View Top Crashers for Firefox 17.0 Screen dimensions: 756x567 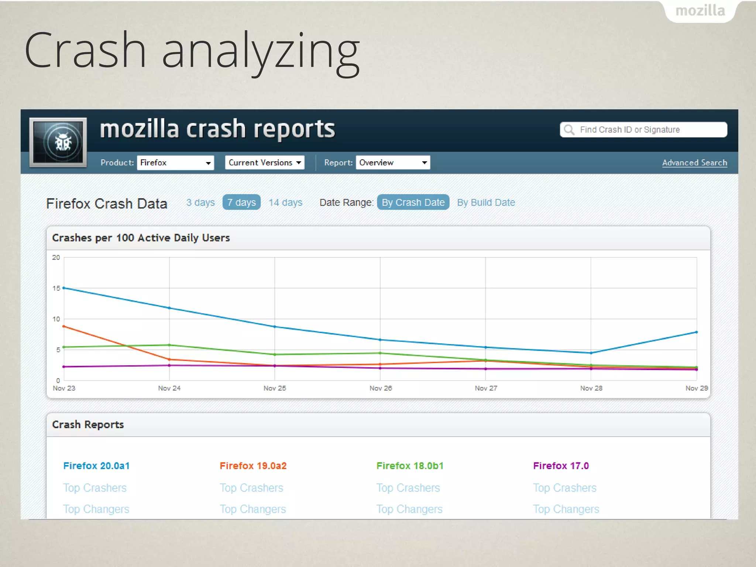pos(564,488)
